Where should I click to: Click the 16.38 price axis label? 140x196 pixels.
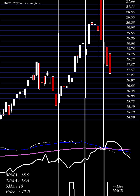pyautogui.click(x=130, y=91)
